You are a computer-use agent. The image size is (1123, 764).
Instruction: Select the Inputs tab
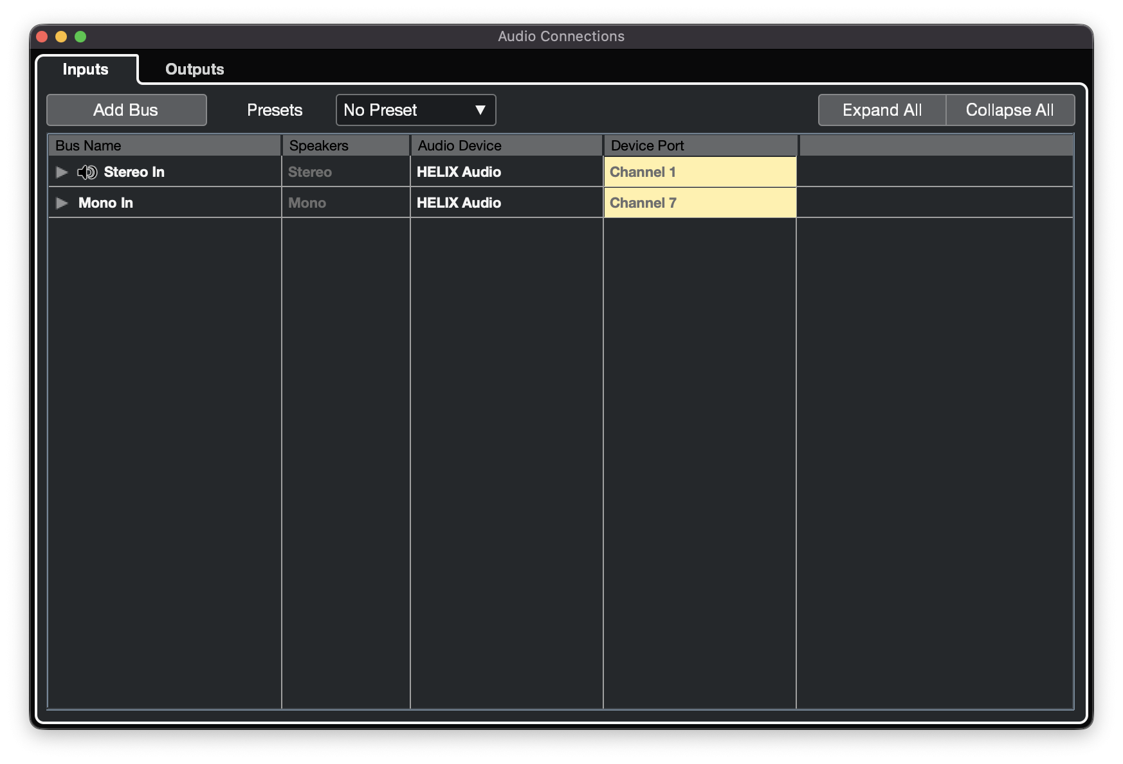(x=86, y=69)
